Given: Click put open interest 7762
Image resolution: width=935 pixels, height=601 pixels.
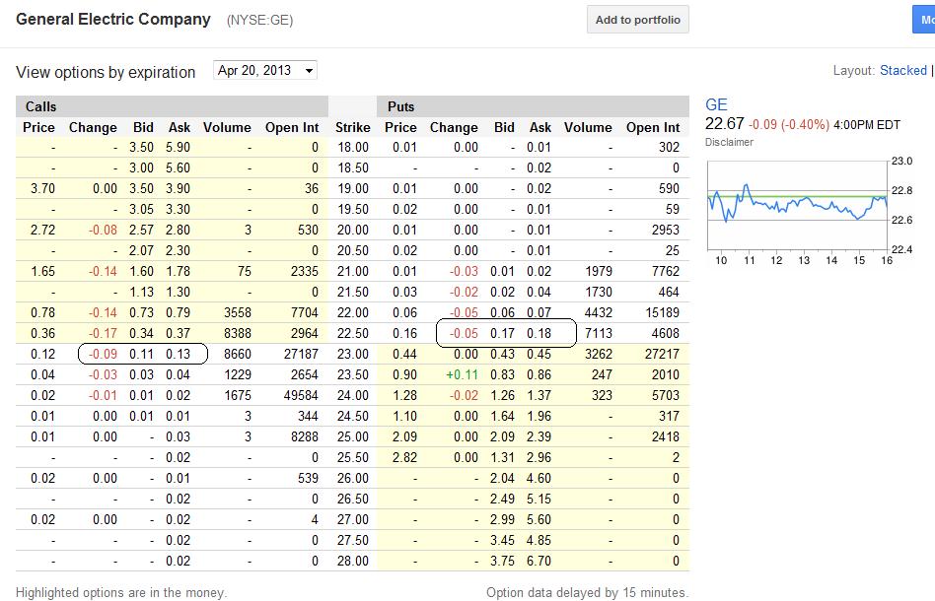Looking at the screenshot, I should click(666, 272).
